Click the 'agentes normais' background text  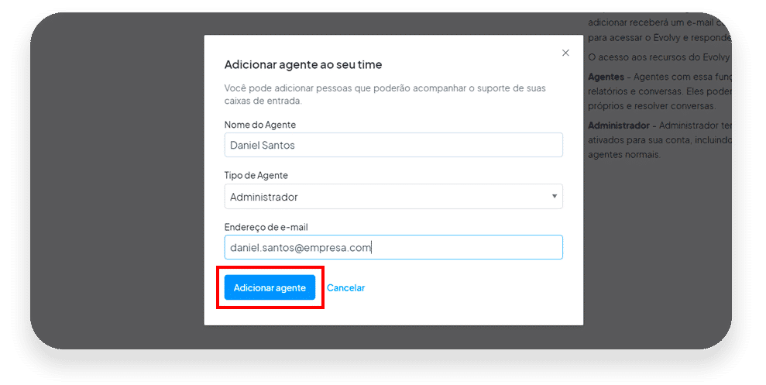coord(623,155)
